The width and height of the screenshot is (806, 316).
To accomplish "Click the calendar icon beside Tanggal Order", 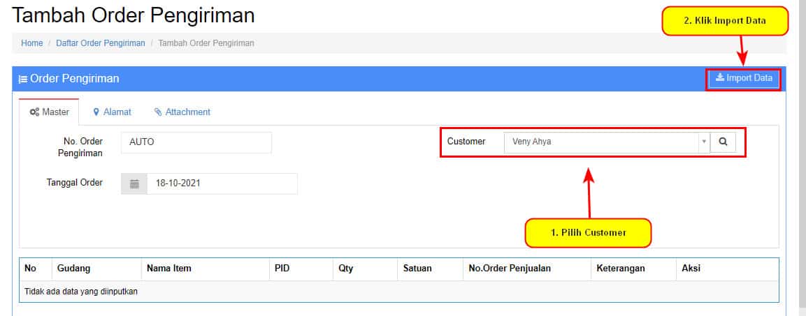I will tap(134, 183).
